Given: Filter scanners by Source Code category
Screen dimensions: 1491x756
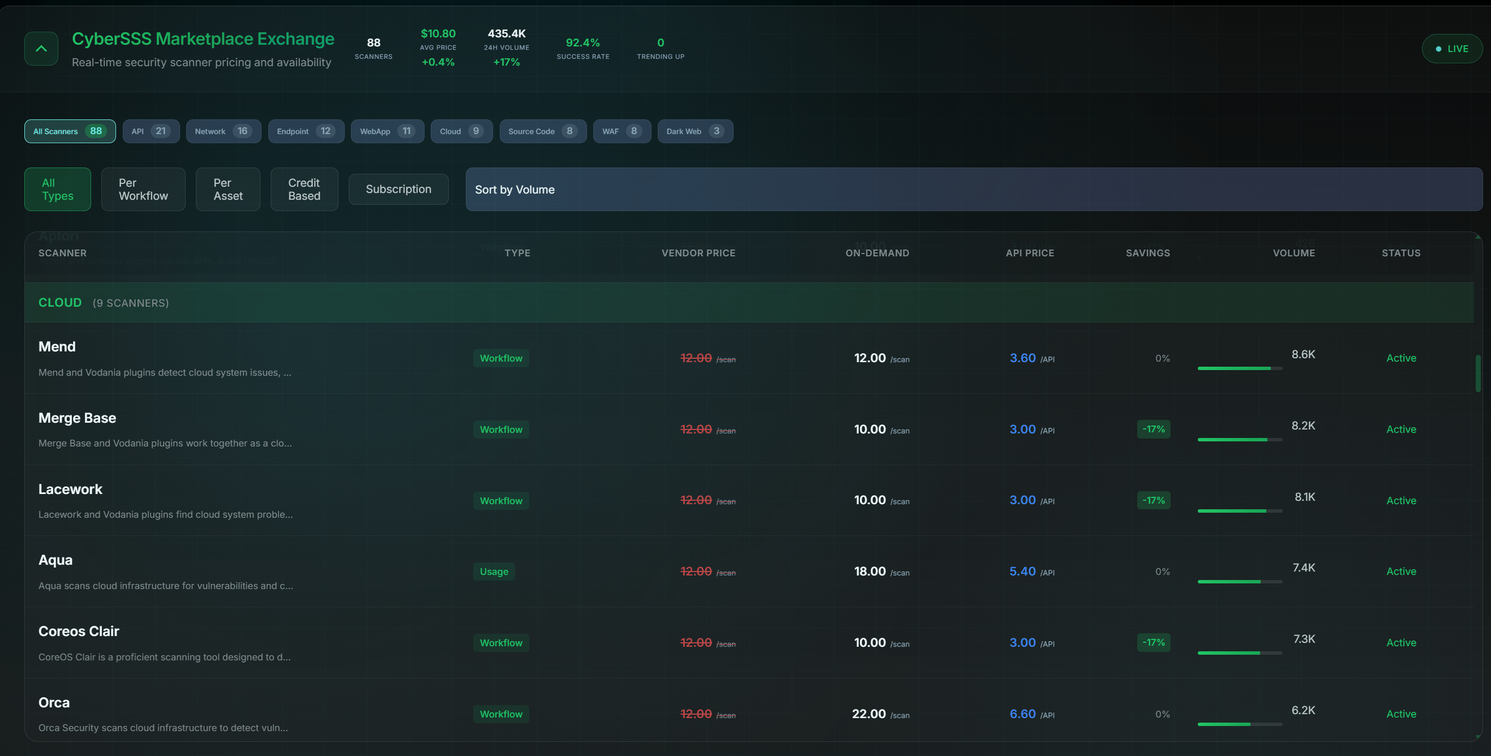Looking at the screenshot, I should tap(543, 131).
